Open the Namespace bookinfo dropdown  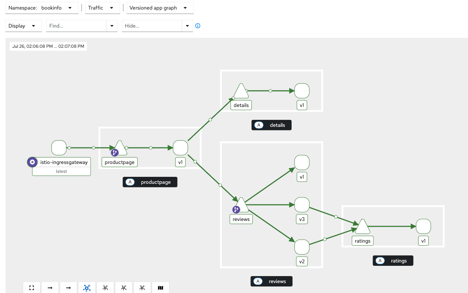click(x=42, y=8)
